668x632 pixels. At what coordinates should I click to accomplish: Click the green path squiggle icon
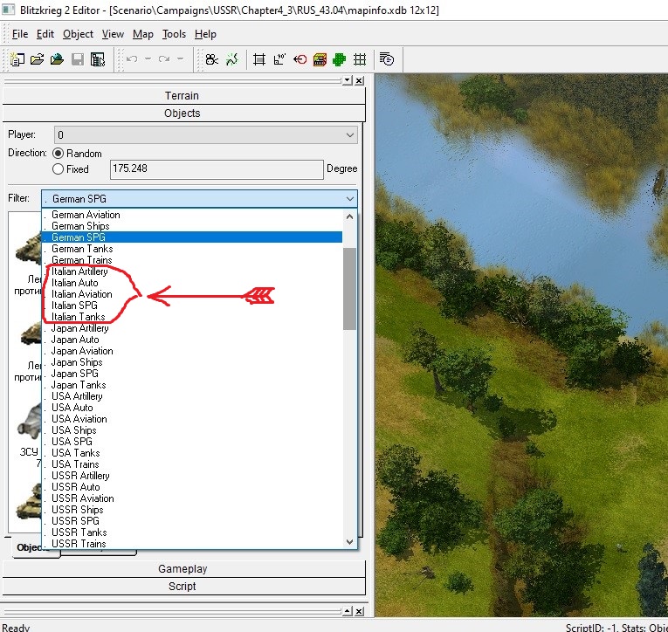232,59
